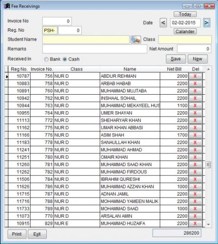Viewport: 218px width, 244px height.
Task: Delete the MUHAMMAD MEKAYEEL row with X
Action: pyautogui.click(x=195, y=105)
